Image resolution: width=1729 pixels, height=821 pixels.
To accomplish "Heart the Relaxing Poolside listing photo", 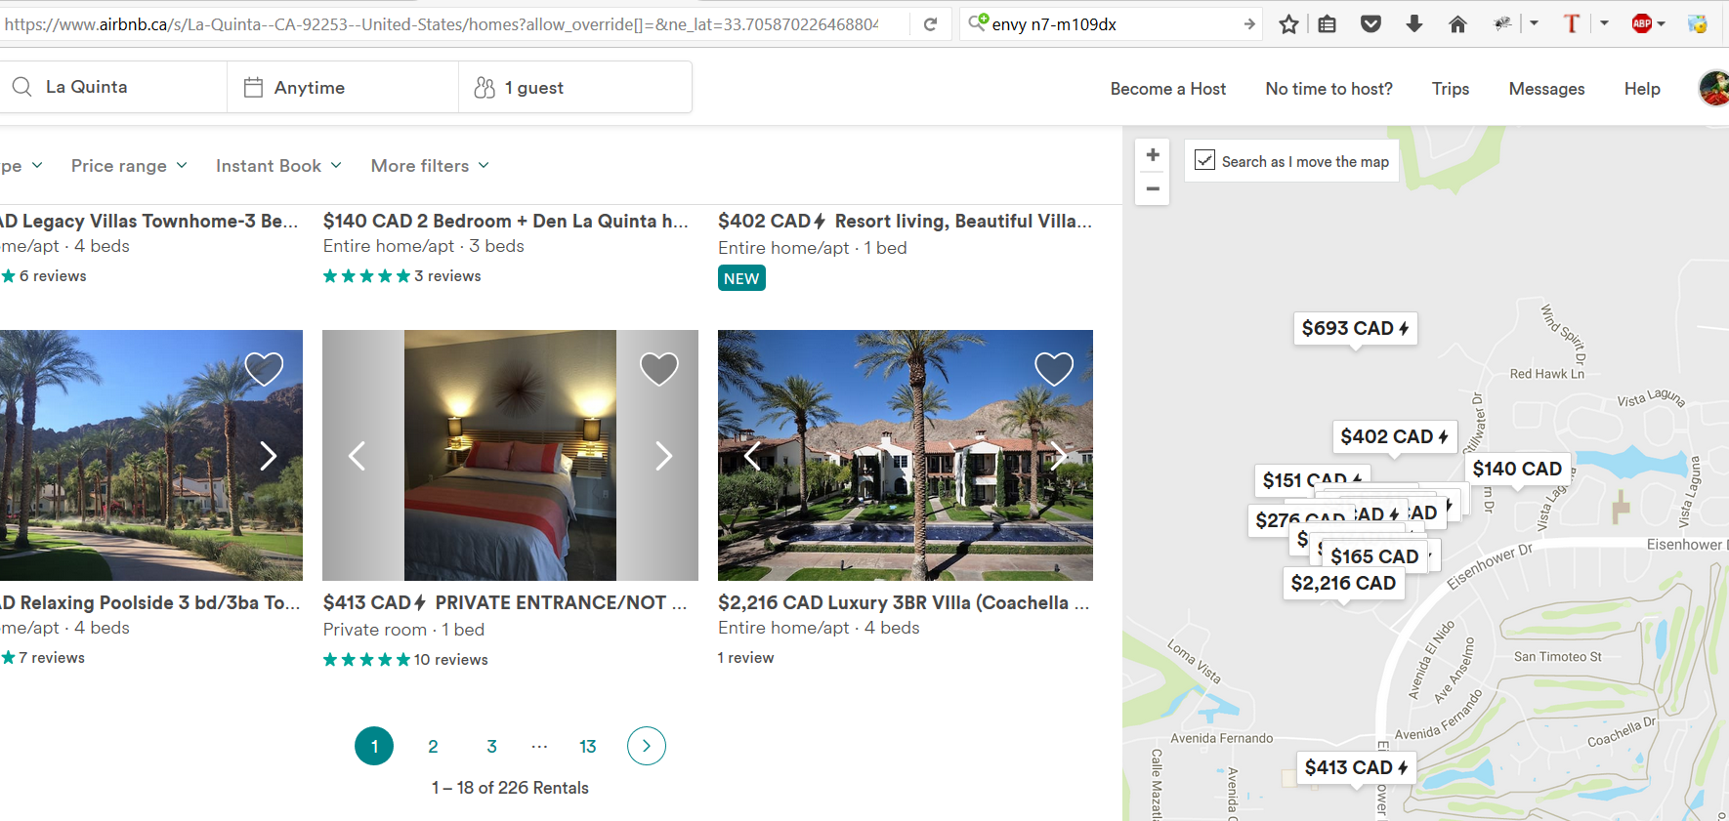I will click(264, 368).
